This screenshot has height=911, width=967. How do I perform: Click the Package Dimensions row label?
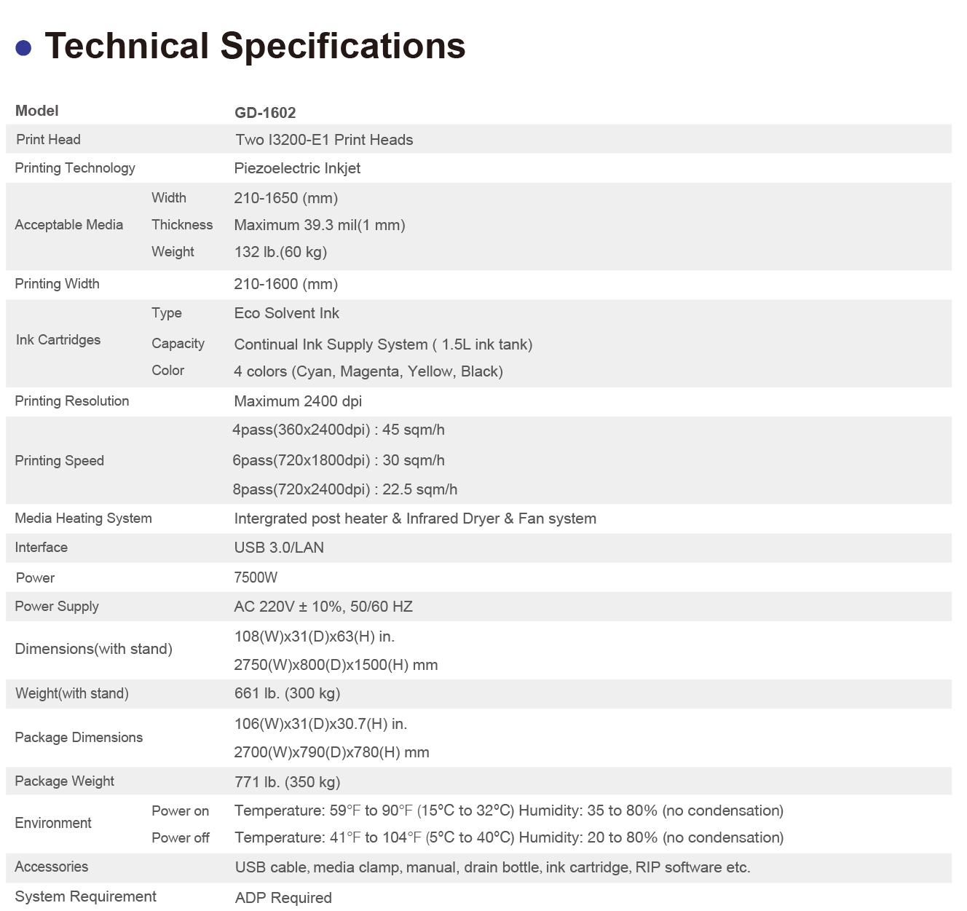[x=79, y=738]
